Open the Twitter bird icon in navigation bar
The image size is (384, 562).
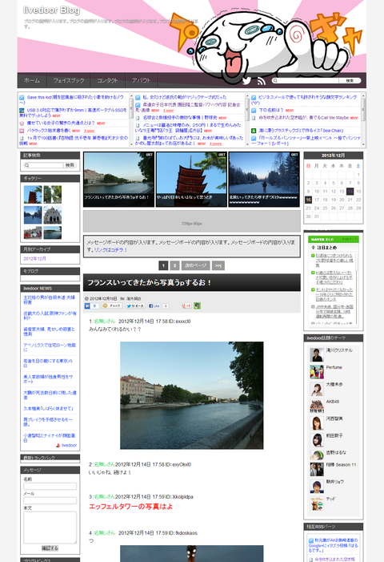pyautogui.click(x=246, y=81)
